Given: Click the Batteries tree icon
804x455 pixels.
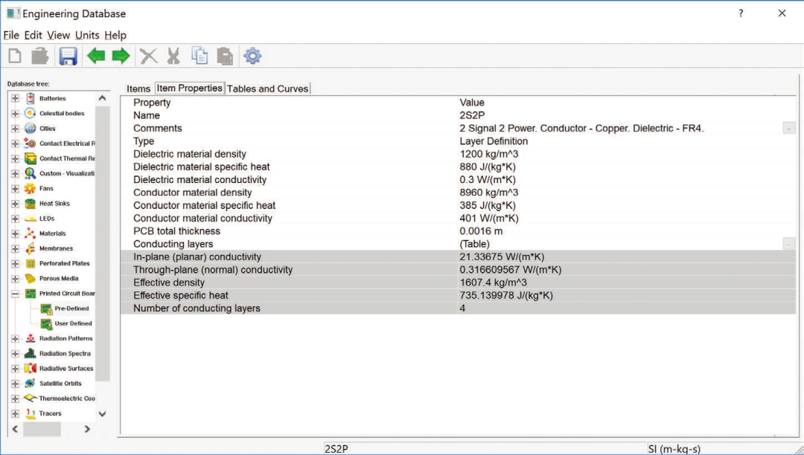Looking at the screenshot, I should [x=31, y=98].
